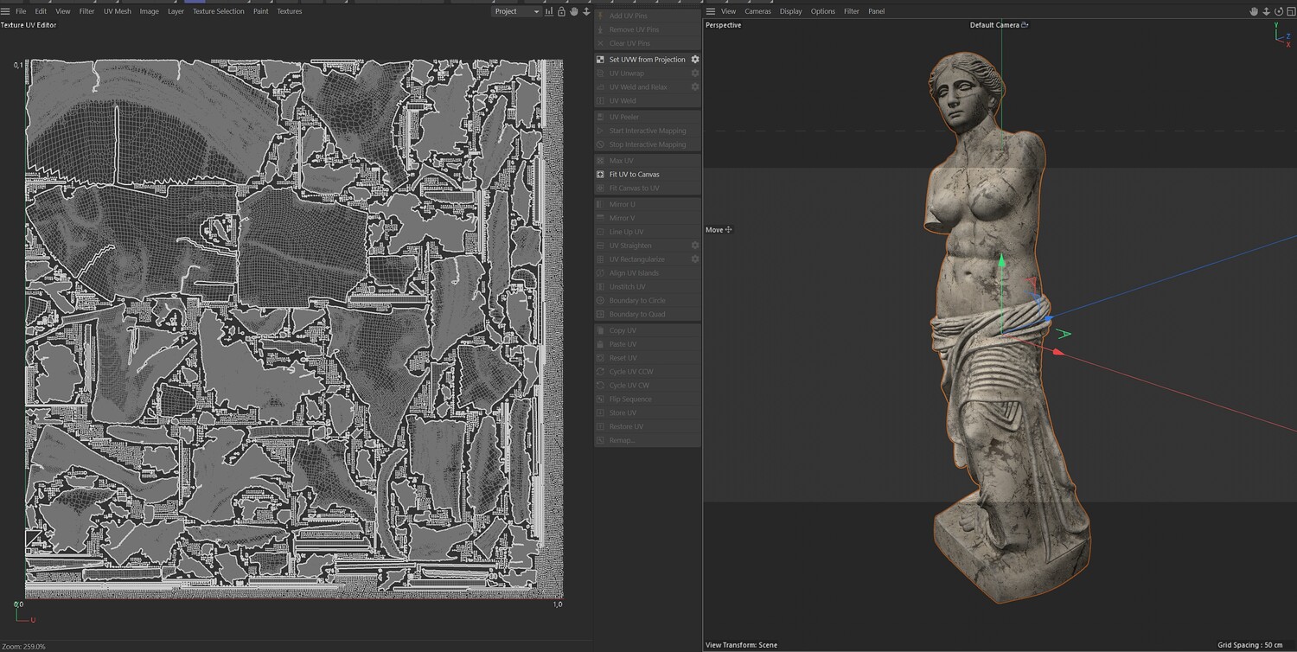
Task: Click the Stop Interactive Mapping icon
Action: coord(601,144)
